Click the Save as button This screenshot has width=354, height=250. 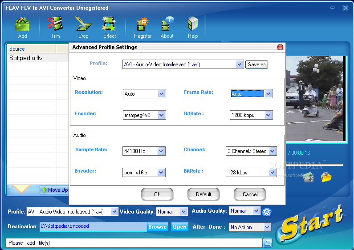pos(256,65)
